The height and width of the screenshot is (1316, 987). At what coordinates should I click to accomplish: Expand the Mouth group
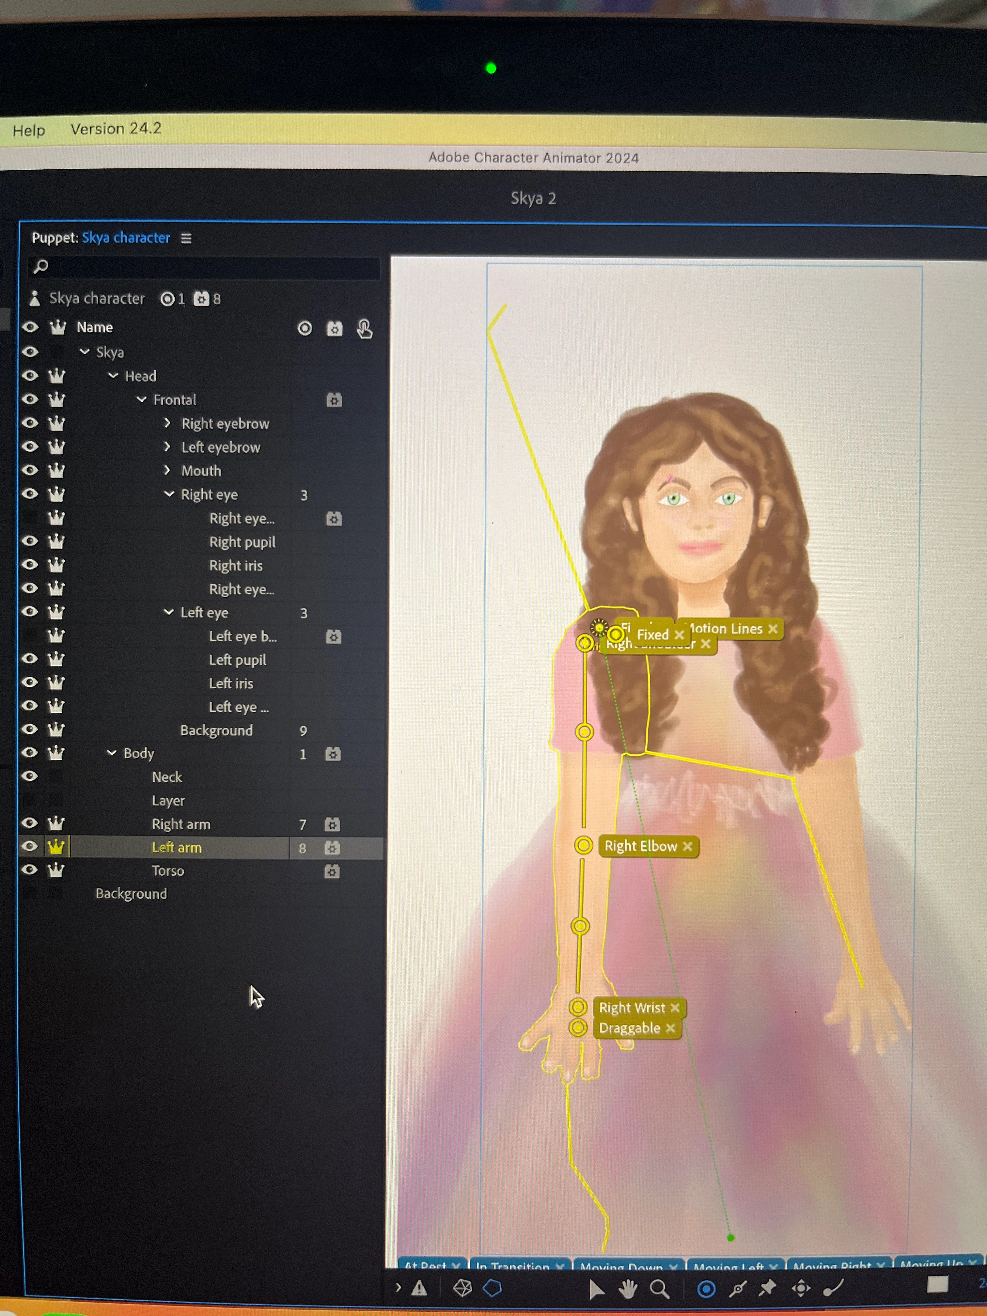167,471
